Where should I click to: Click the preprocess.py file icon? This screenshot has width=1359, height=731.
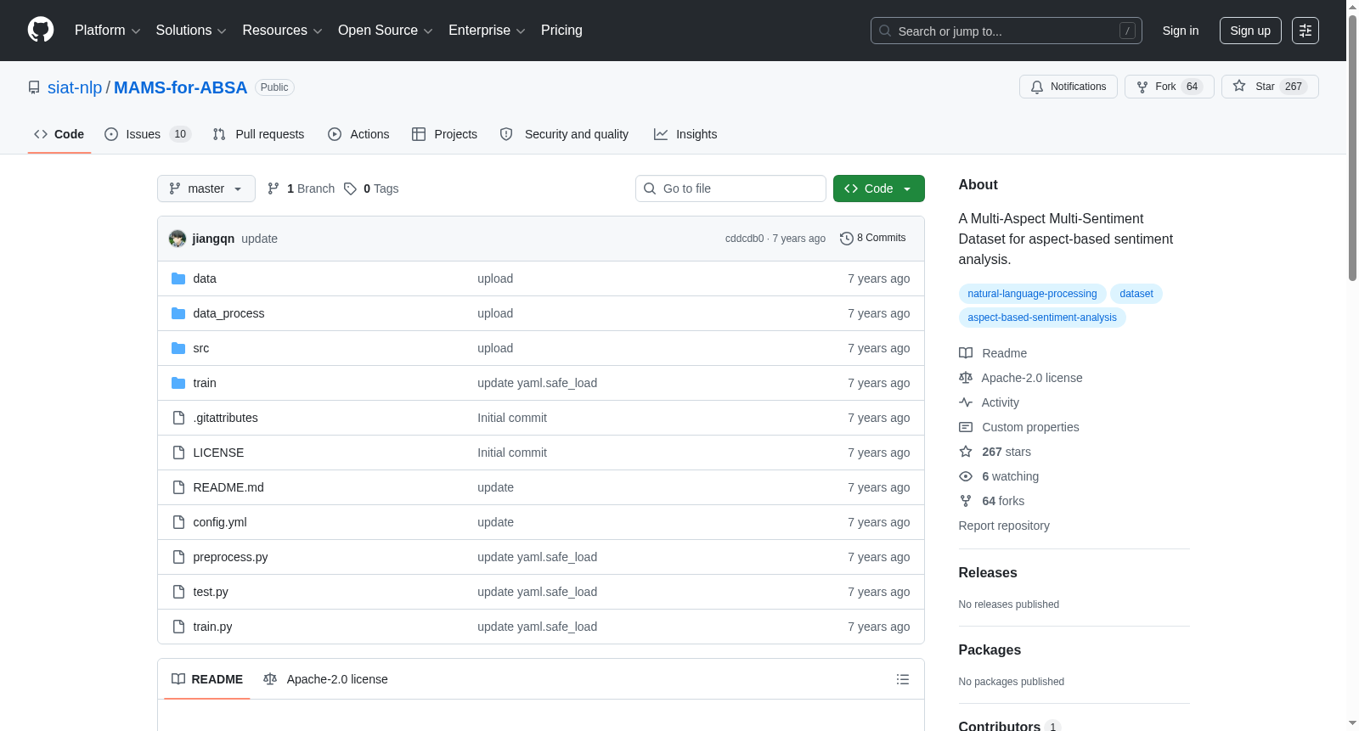tap(178, 557)
